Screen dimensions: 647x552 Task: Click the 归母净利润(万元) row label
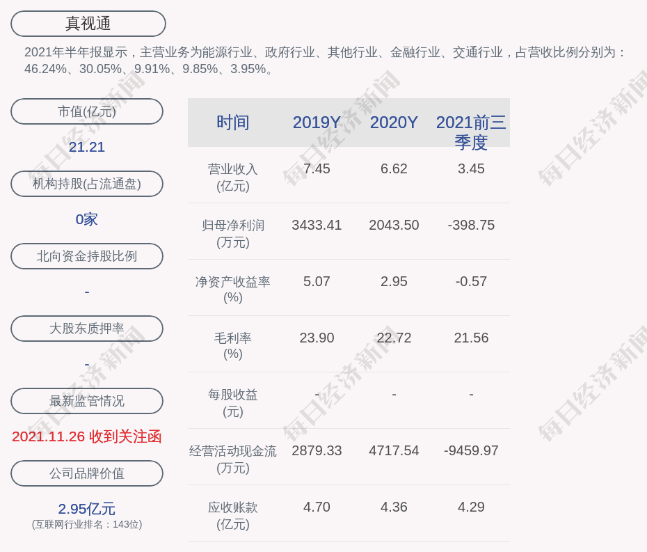233,234
